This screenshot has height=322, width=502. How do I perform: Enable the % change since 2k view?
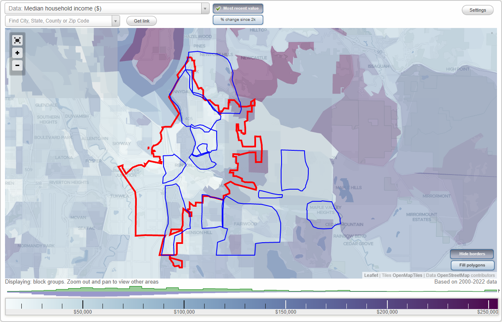tap(238, 20)
